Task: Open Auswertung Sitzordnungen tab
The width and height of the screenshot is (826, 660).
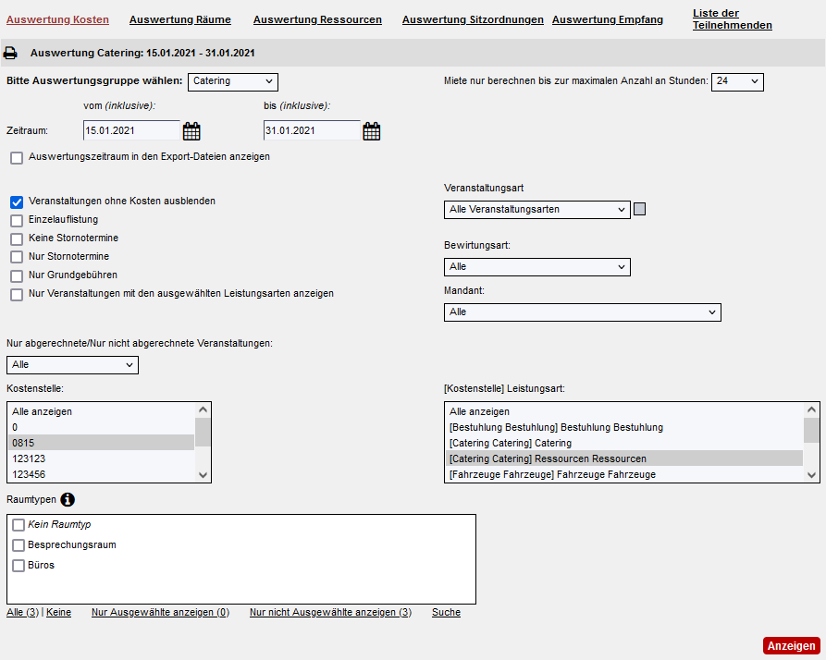Action: pyautogui.click(x=473, y=19)
